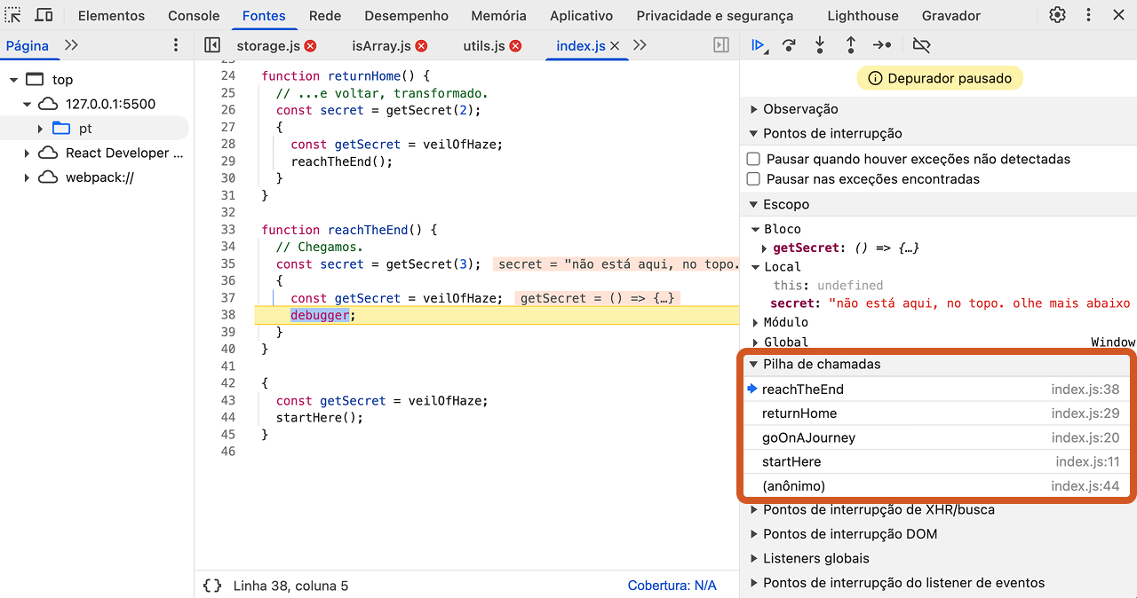The image size is (1137, 598).
Task: Click error icon on utils.js tab
Action: (515, 45)
